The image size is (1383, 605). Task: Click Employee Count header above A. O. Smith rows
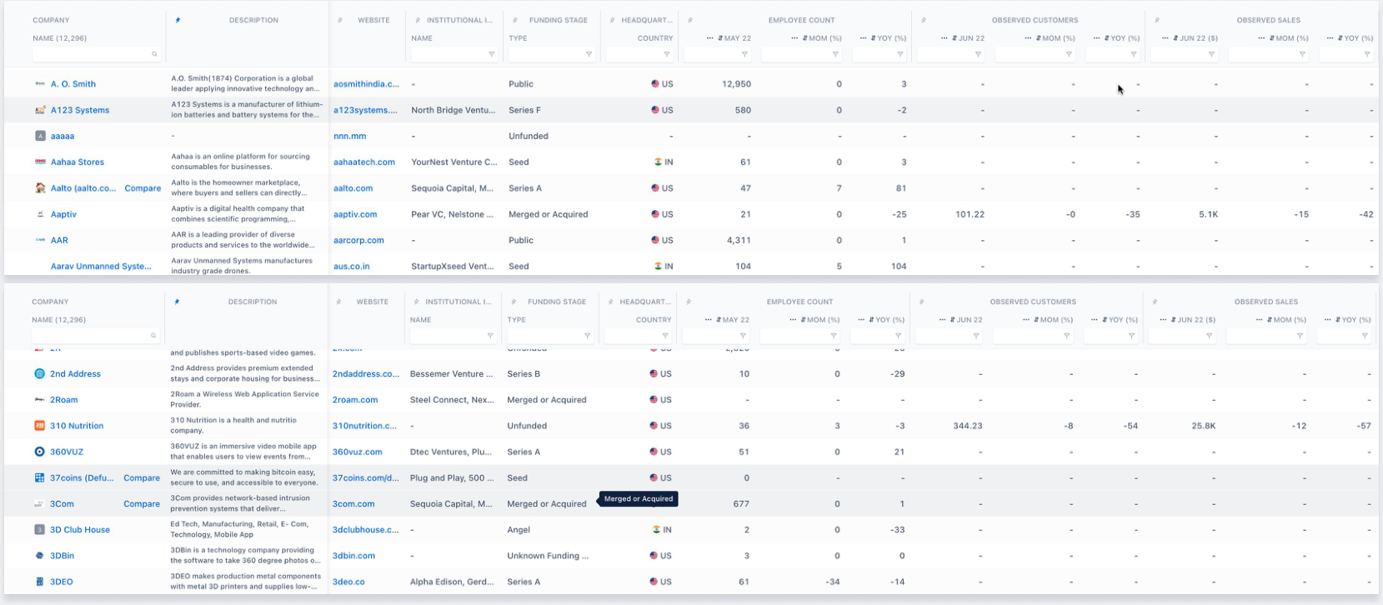(x=801, y=20)
